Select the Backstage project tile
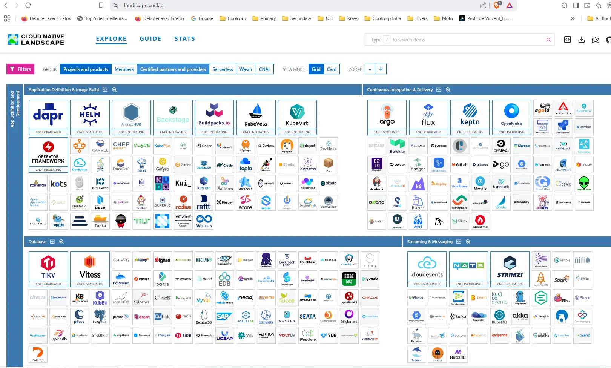 click(x=173, y=117)
